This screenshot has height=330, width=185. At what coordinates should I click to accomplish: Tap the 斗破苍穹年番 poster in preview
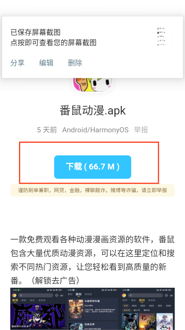pyautogui.click(x=76, y=309)
